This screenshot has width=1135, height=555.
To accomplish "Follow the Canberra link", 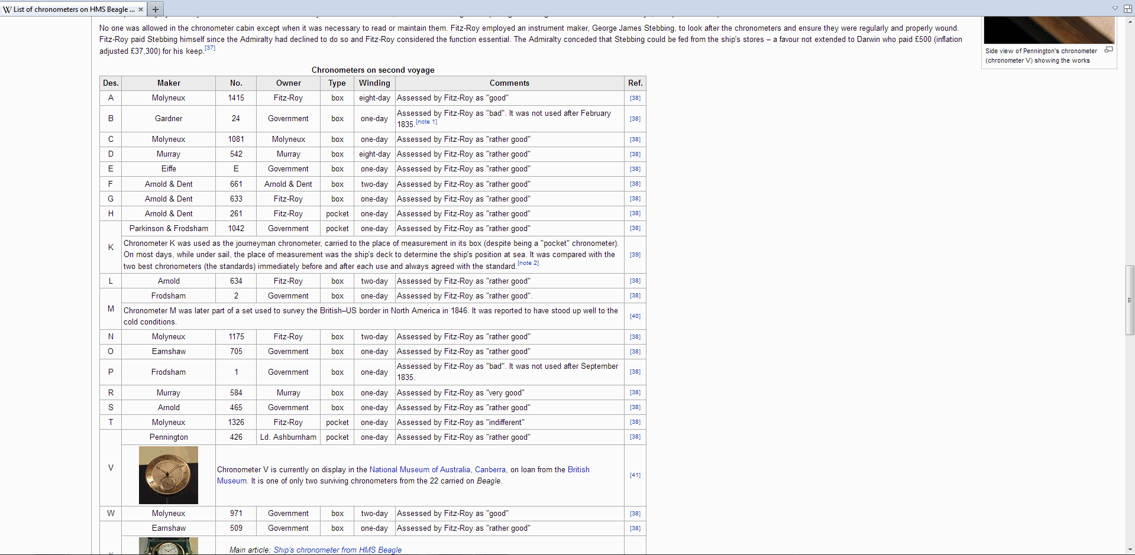I will pos(490,470).
